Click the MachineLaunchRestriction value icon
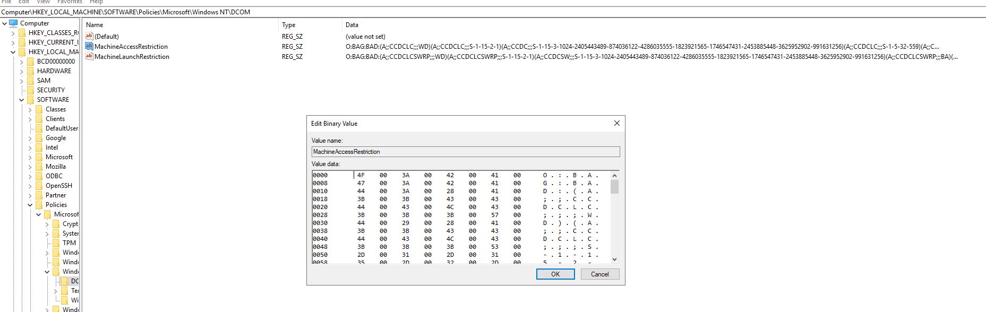This screenshot has width=986, height=312. click(89, 56)
